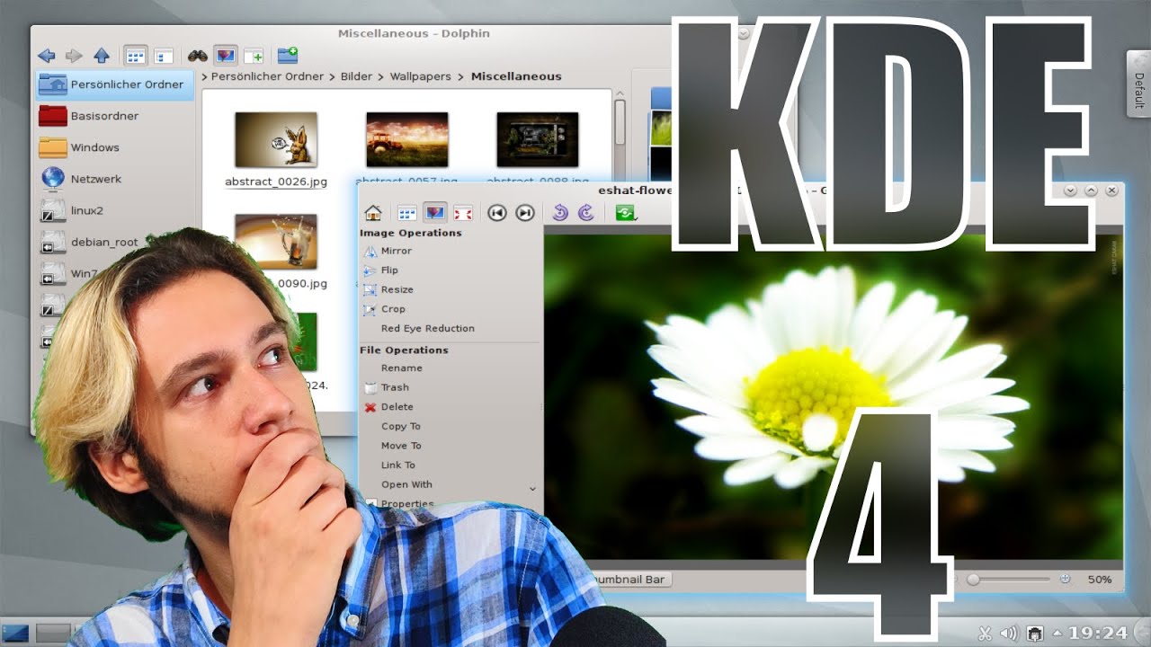The height and width of the screenshot is (647, 1151).
Task: Expand the arrow before Persönlicher Ordner breadcrumb
Action: pyautogui.click(x=205, y=76)
